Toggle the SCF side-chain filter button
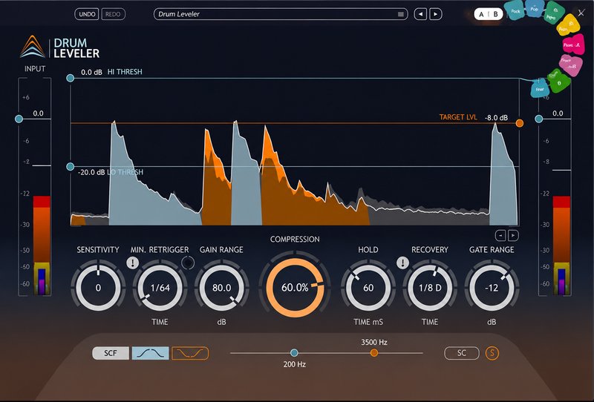 coord(111,353)
